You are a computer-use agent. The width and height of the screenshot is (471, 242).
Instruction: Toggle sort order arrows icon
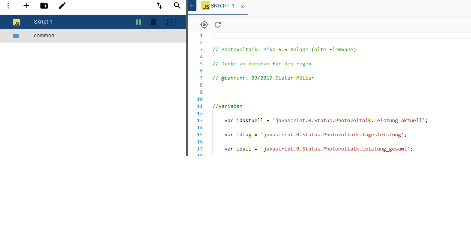tap(159, 6)
